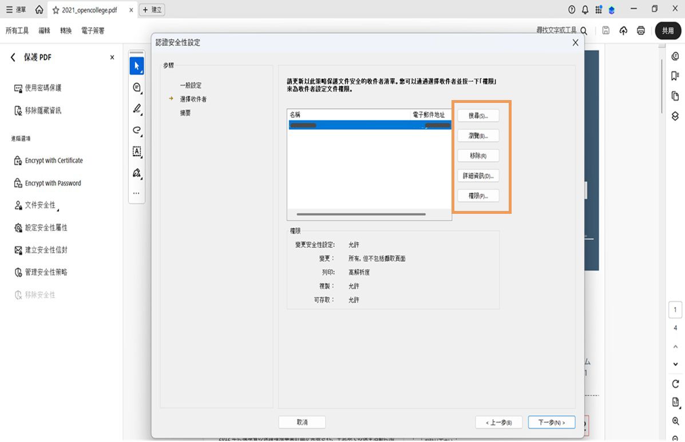This screenshot has width=685, height=442.
Task: Click Encrypt with Certificate option
Action: pyautogui.click(x=54, y=160)
